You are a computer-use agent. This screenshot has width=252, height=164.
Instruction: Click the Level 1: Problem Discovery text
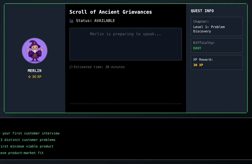(209, 29)
